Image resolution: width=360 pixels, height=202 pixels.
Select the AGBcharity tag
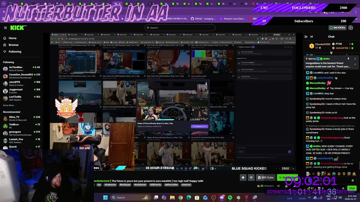point(155,185)
